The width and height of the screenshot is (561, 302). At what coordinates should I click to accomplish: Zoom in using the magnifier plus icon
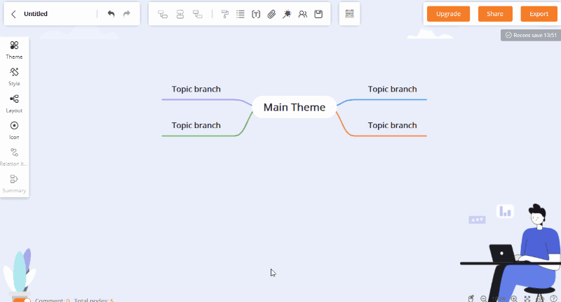[514, 299]
